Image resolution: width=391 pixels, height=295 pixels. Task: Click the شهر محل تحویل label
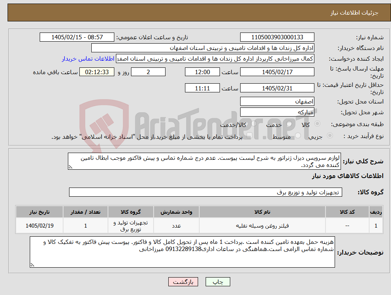click(x=362, y=113)
